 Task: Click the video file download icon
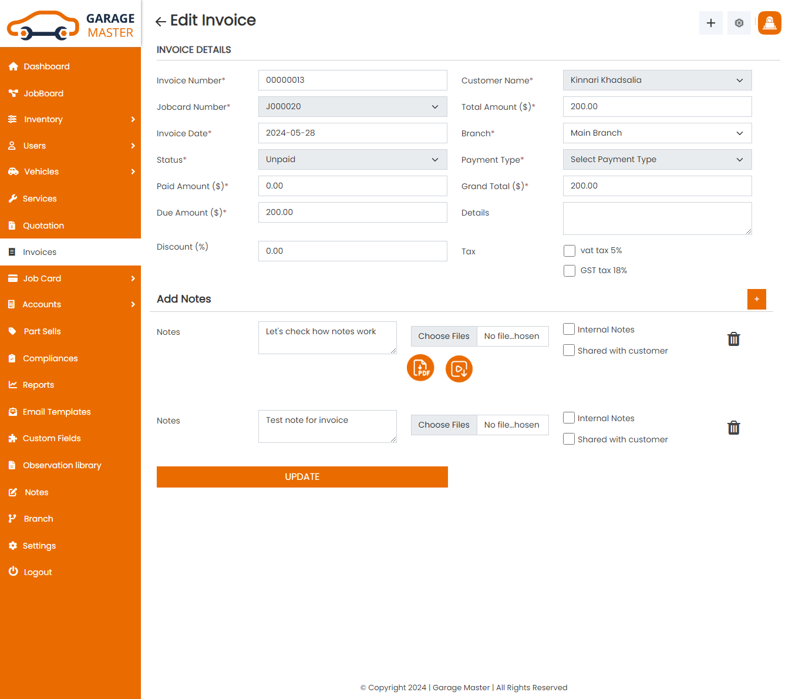tap(459, 369)
